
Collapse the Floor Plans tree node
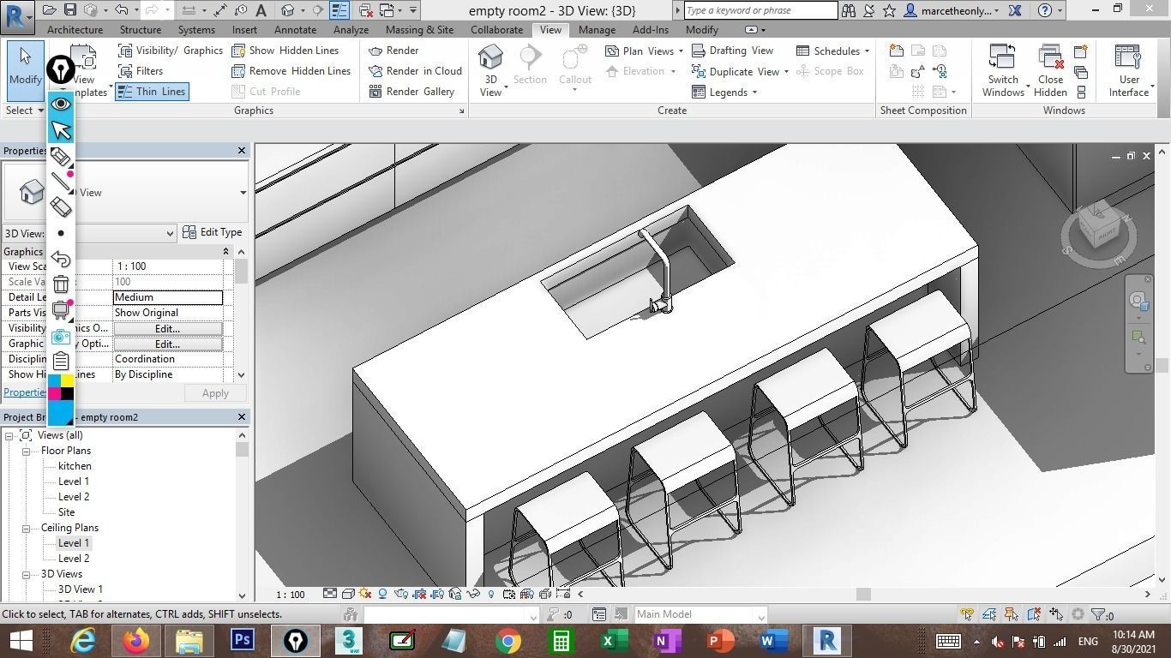pos(26,451)
